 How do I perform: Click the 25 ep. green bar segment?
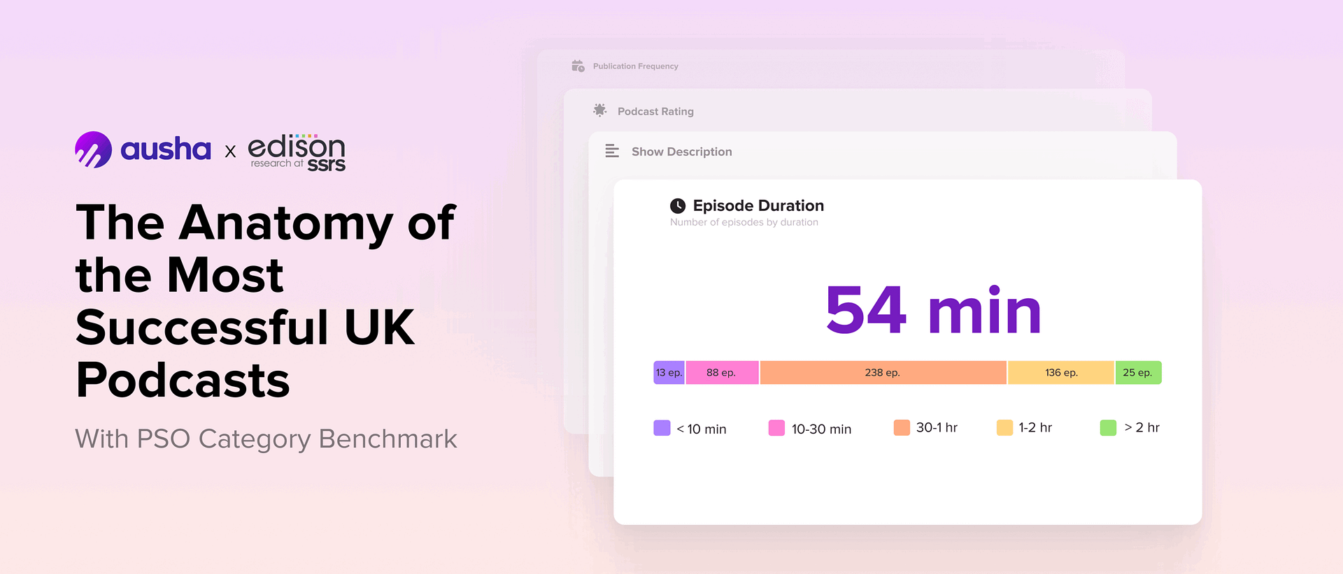tap(1138, 373)
